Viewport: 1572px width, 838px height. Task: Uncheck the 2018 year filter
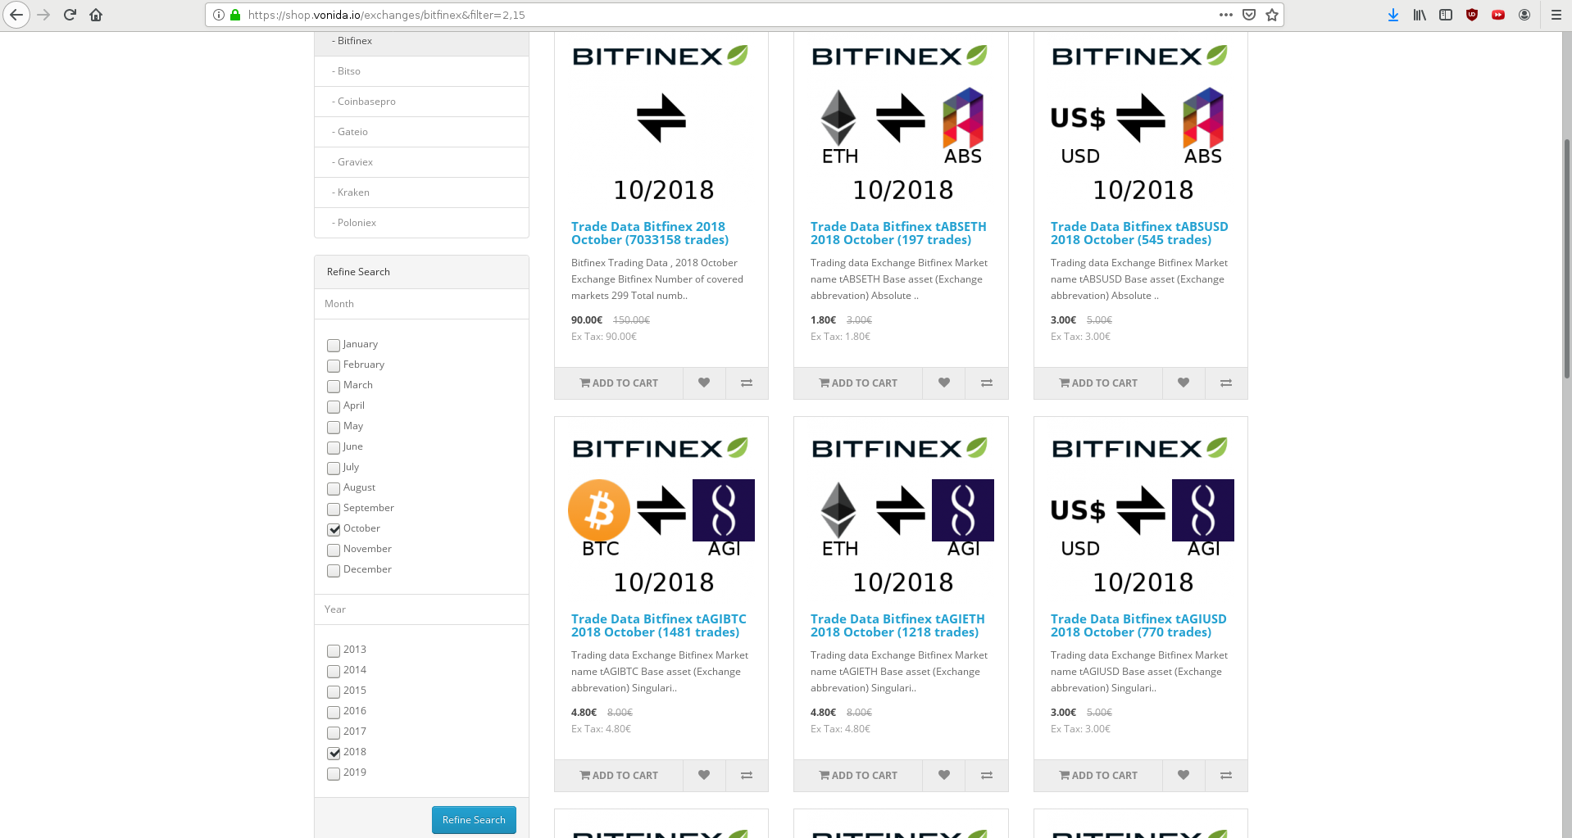[x=334, y=754]
